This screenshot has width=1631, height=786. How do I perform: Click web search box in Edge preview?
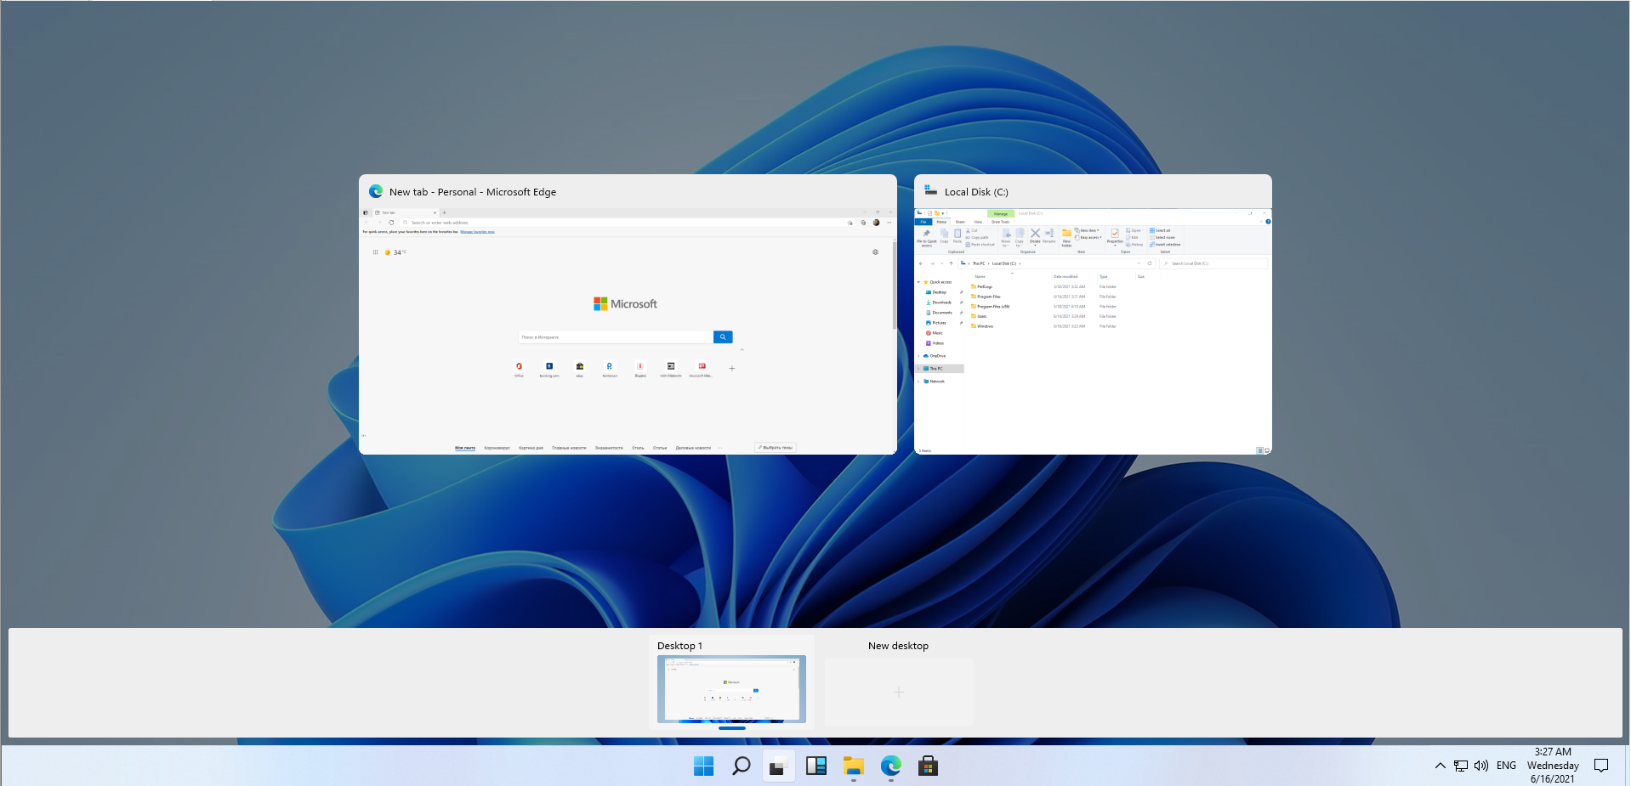pos(616,337)
